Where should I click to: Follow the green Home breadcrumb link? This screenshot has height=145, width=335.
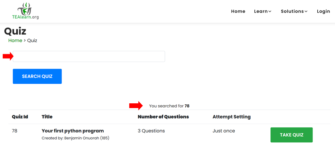(x=15, y=40)
